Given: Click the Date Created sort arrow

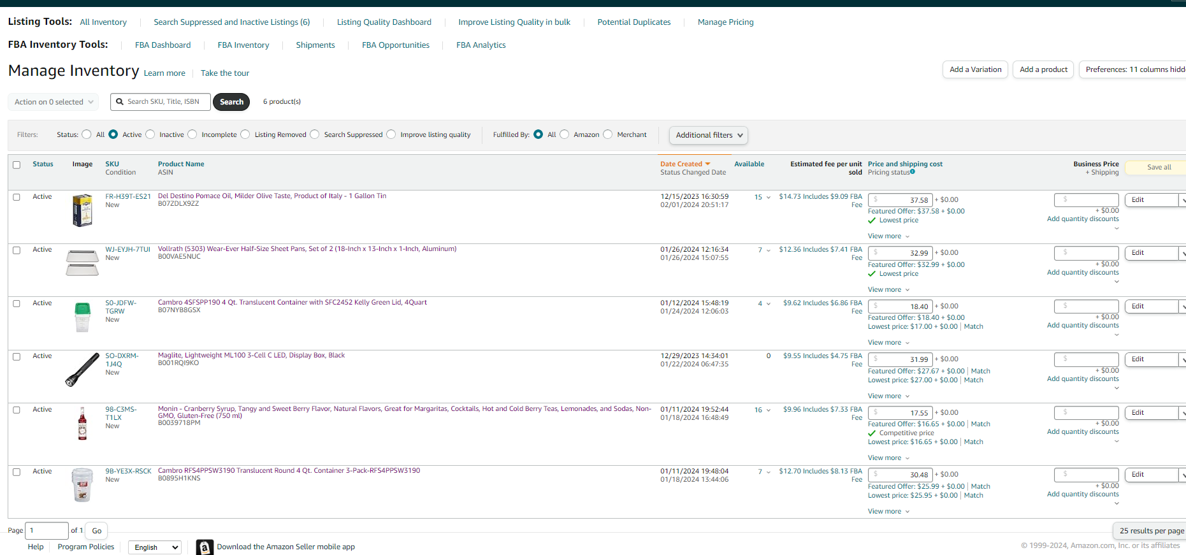Looking at the screenshot, I should (707, 164).
